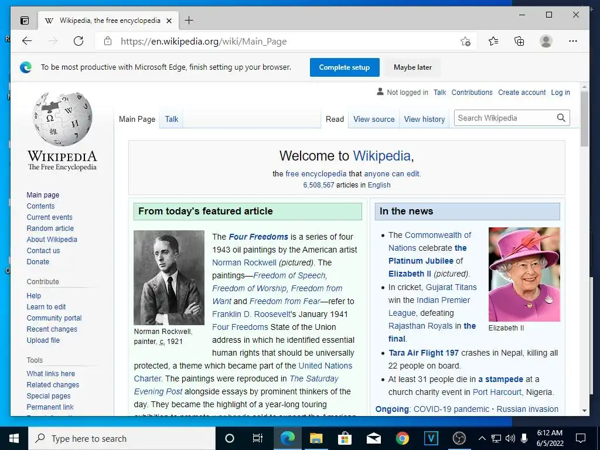Open Cortana circle icon on taskbar
This screenshot has width=600, height=450.
pos(230,438)
